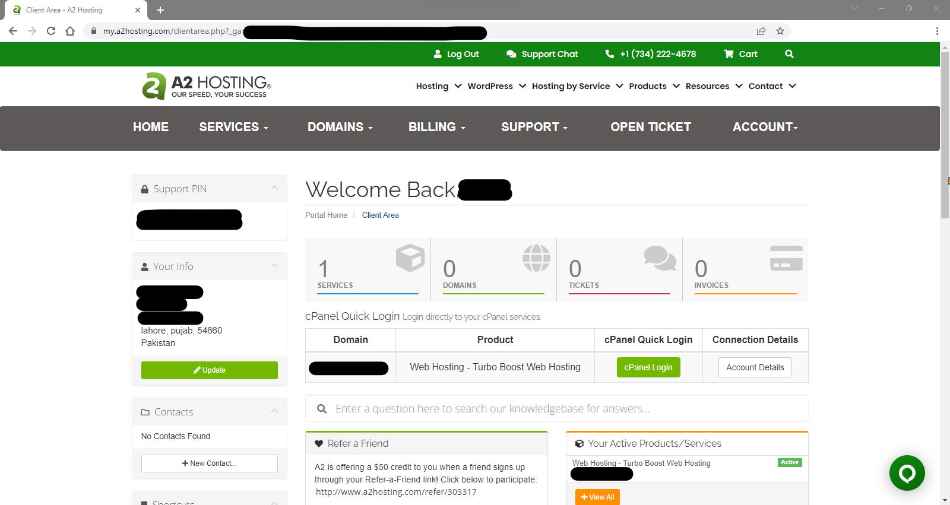Image resolution: width=950 pixels, height=505 pixels.
Task: Click the A2 Hosting logo
Action: pos(207,86)
